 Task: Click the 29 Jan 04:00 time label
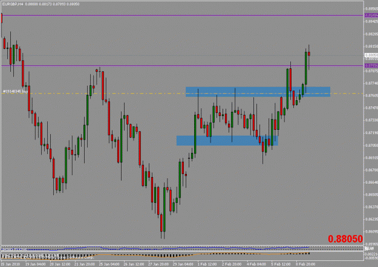(x=183, y=264)
